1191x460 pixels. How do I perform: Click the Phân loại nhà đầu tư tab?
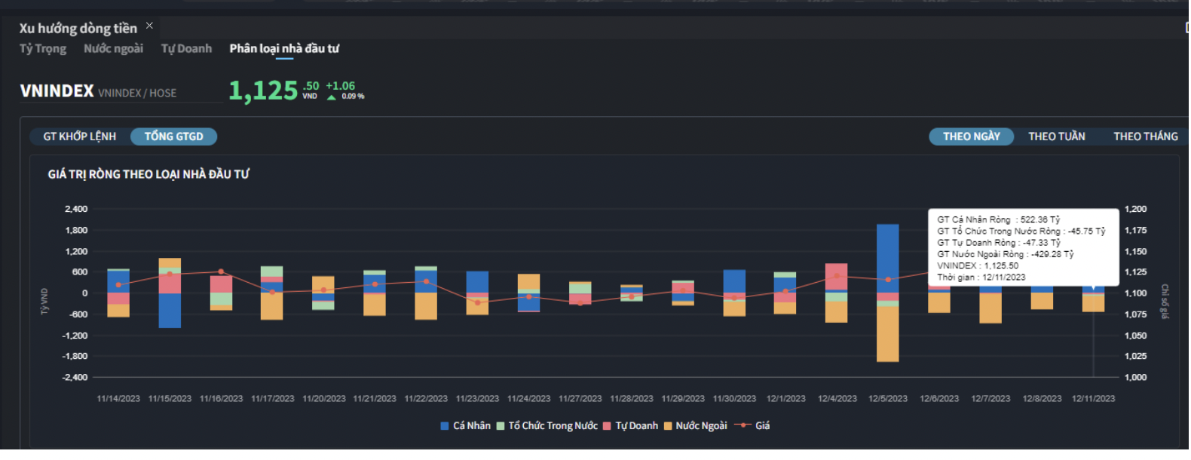pyautogui.click(x=284, y=49)
